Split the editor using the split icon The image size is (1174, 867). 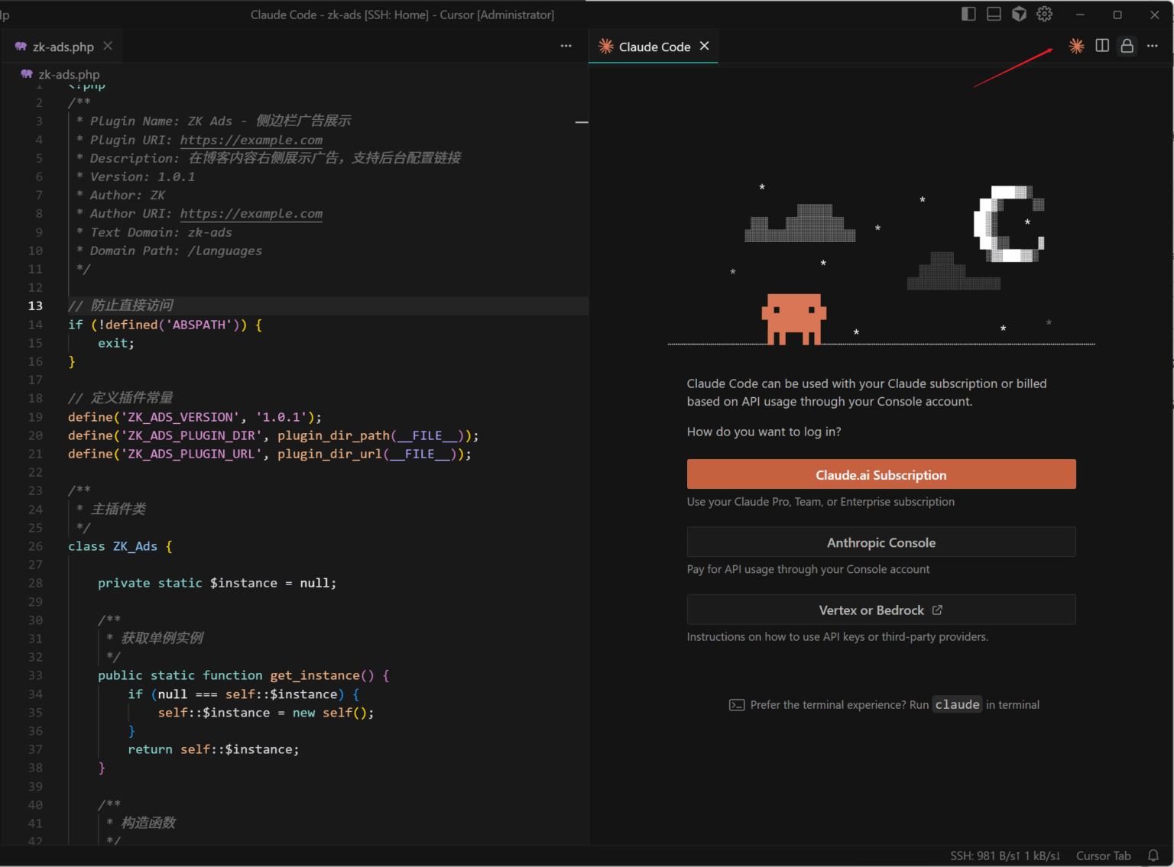click(x=1101, y=46)
